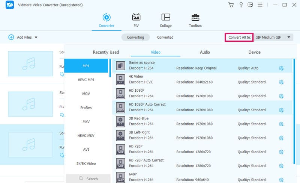Viewport: 300px width, 183px height.
Task: Switch to the MV tab
Action: coord(136,20)
